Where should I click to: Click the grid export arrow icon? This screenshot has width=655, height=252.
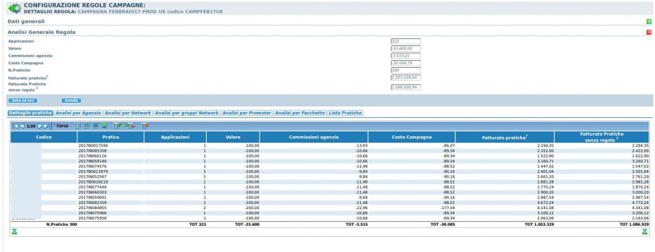coord(145,125)
